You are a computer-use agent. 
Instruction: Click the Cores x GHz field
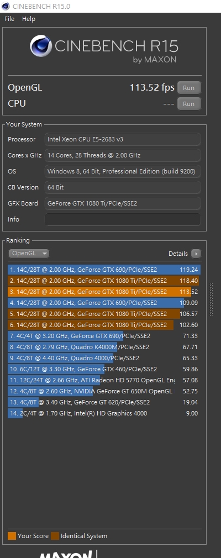(x=123, y=155)
